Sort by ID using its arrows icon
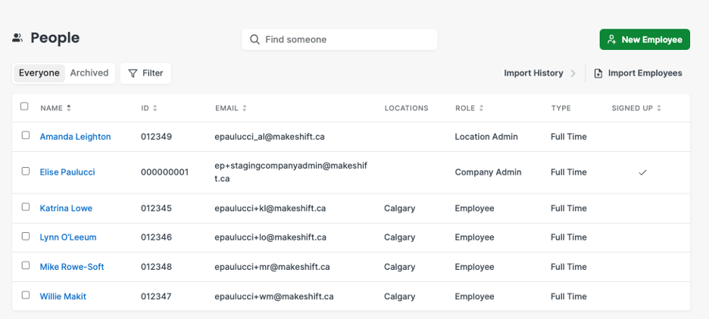Screen dimensions: 709x319 pyautogui.click(x=155, y=108)
